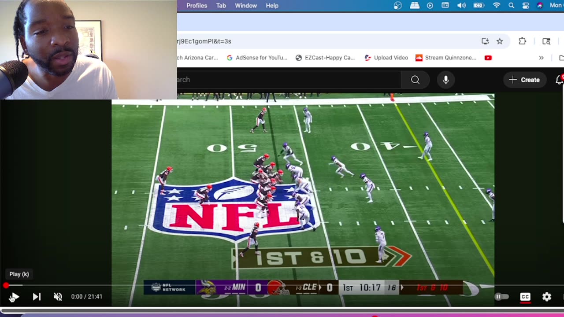Viewport: 564px width, 317px height.
Task: Open Spotlight search in menu bar
Action: (x=511, y=6)
